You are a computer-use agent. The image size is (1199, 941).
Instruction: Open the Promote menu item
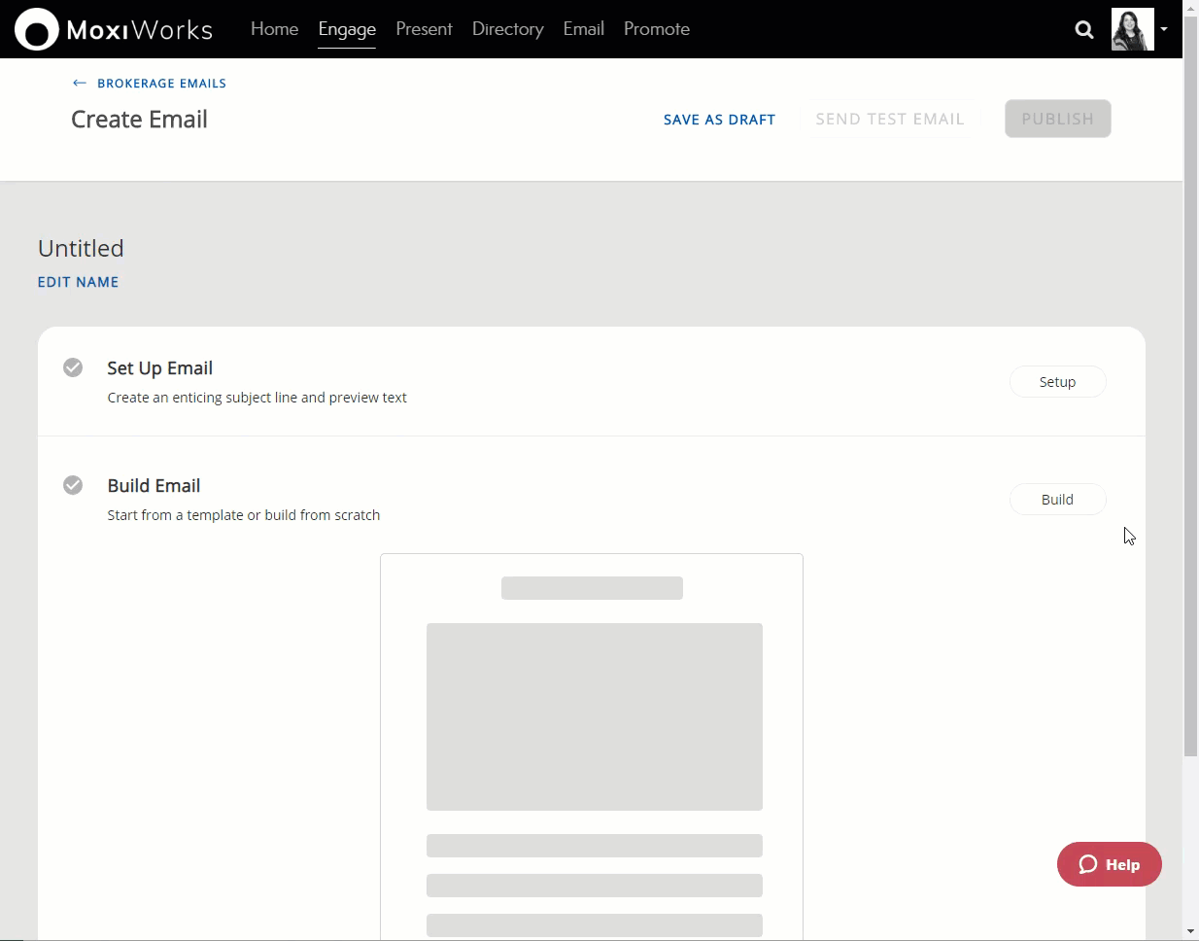(657, 29)
